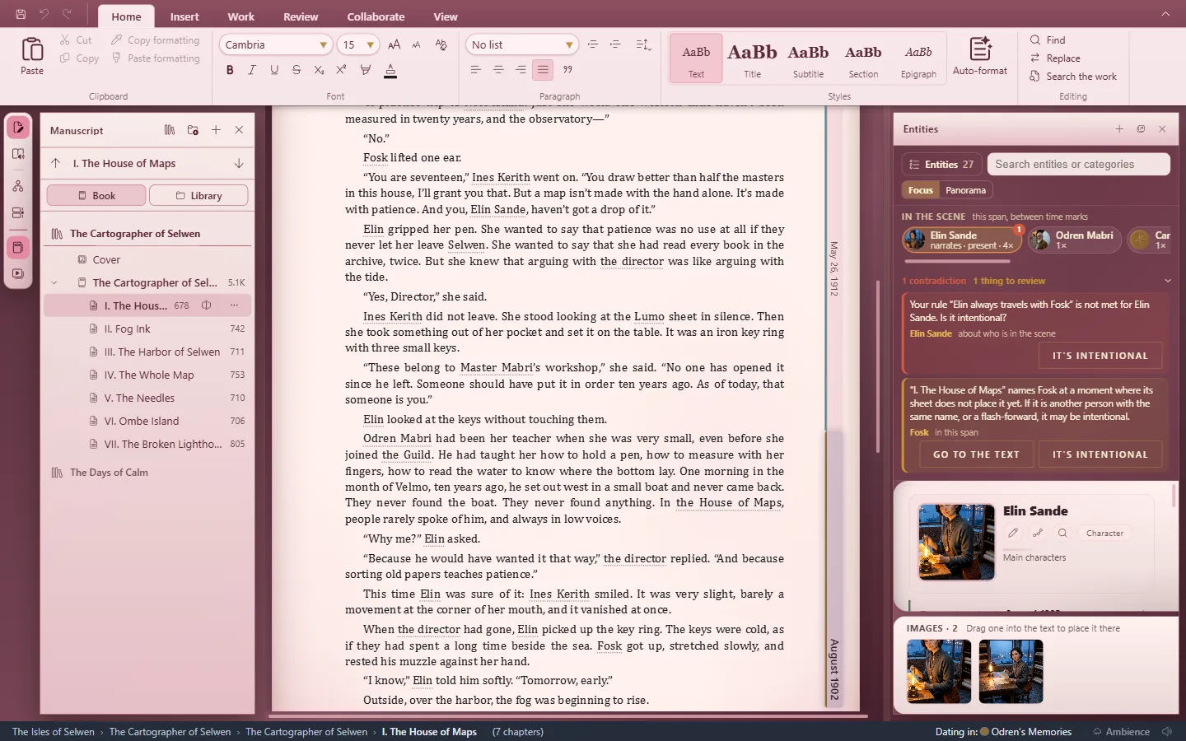1186x741 pixels.
Task: Toggle justify paragraph alignment
Action: coord(543,70)
